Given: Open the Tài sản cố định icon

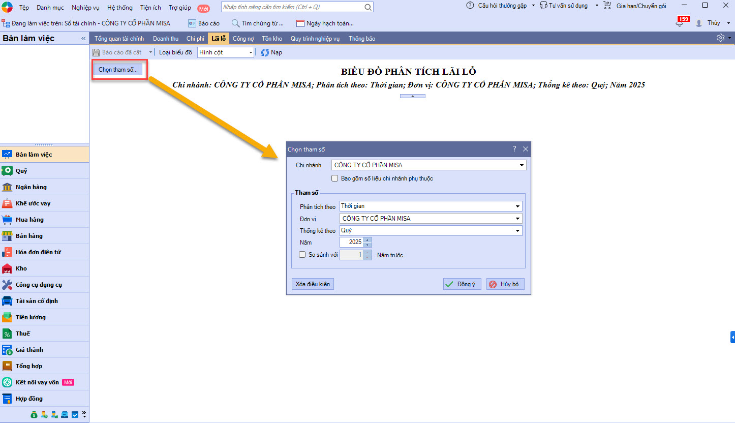Looking at the screenshot, I should coord(7,301).
